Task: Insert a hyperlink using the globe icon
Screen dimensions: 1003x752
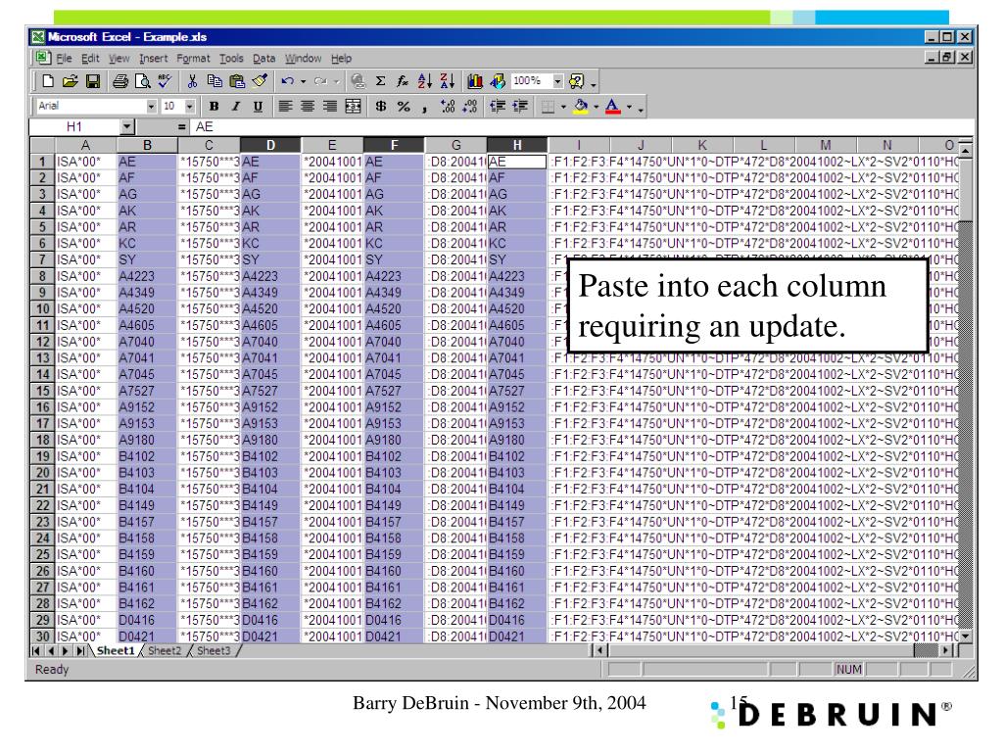Action: pos(358,81)
